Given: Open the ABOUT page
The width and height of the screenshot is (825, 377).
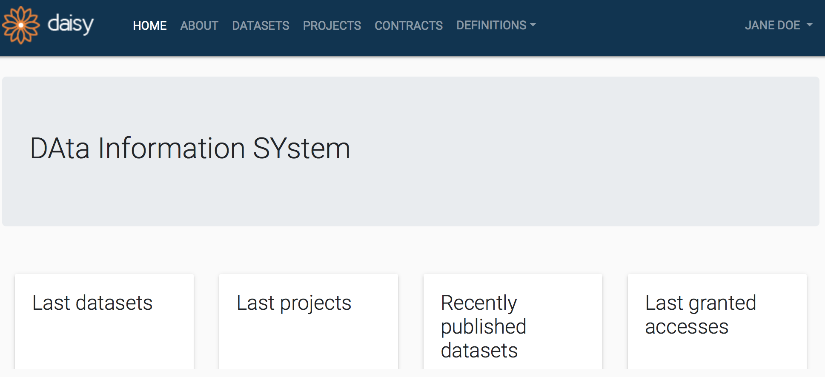Looking at the screenshot, I should tap(199, 26).
